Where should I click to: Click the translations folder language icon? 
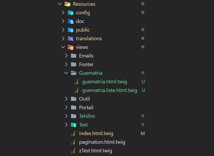pyautogui.click(x=71, y=38)
